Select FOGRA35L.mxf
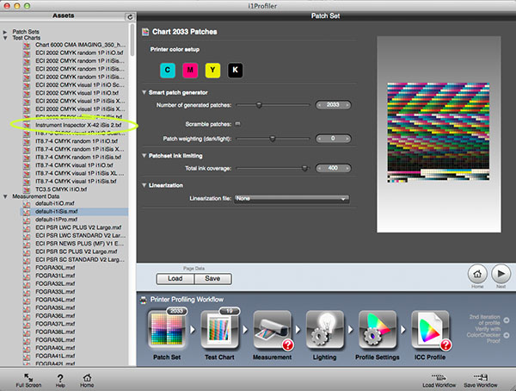 point(55,308)
